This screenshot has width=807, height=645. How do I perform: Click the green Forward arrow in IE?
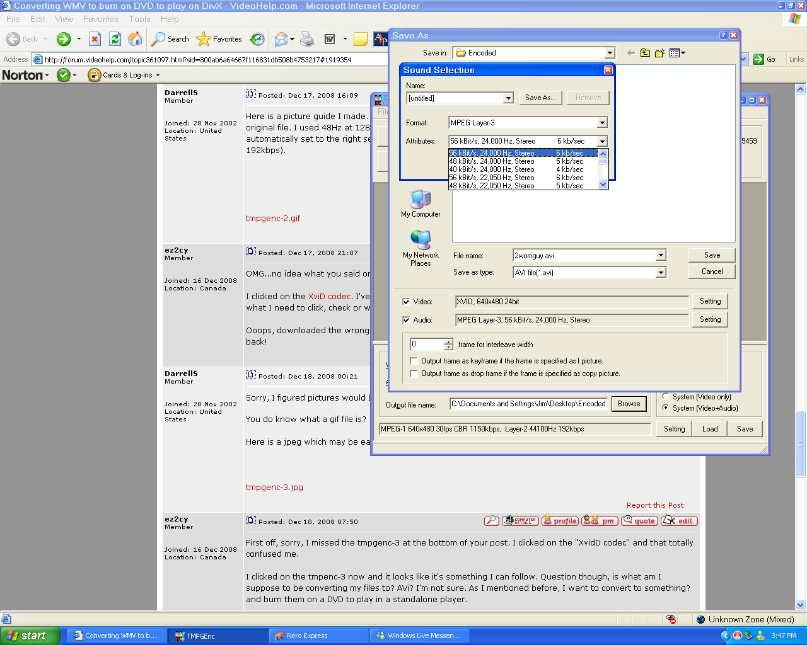point(64,39)
